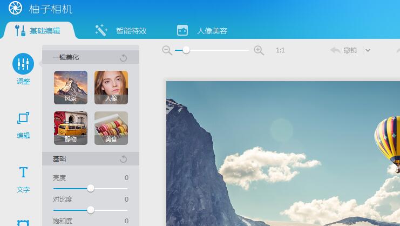Click the 对比度 value 0
Viewport: 400px width, 226px height.
(x=126, y=199)
